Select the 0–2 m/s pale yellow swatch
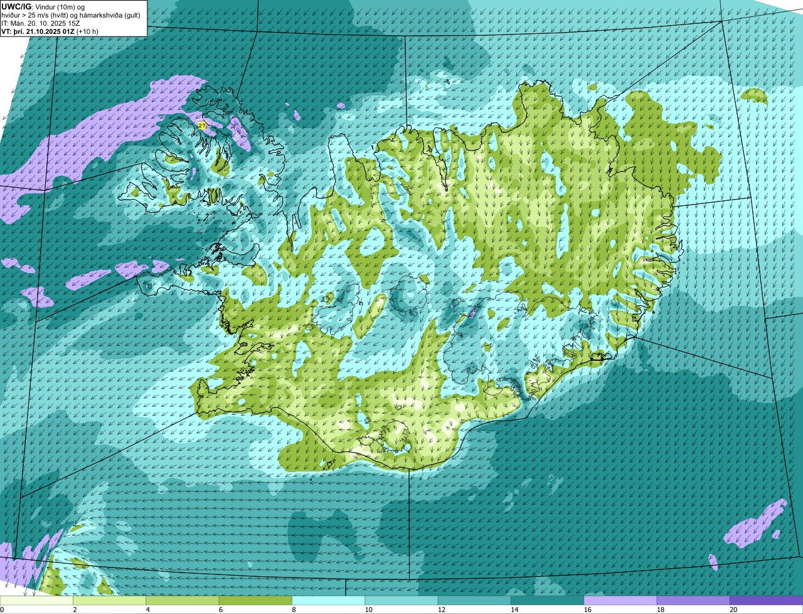This screenshot has width=803, height=614. 36,600
